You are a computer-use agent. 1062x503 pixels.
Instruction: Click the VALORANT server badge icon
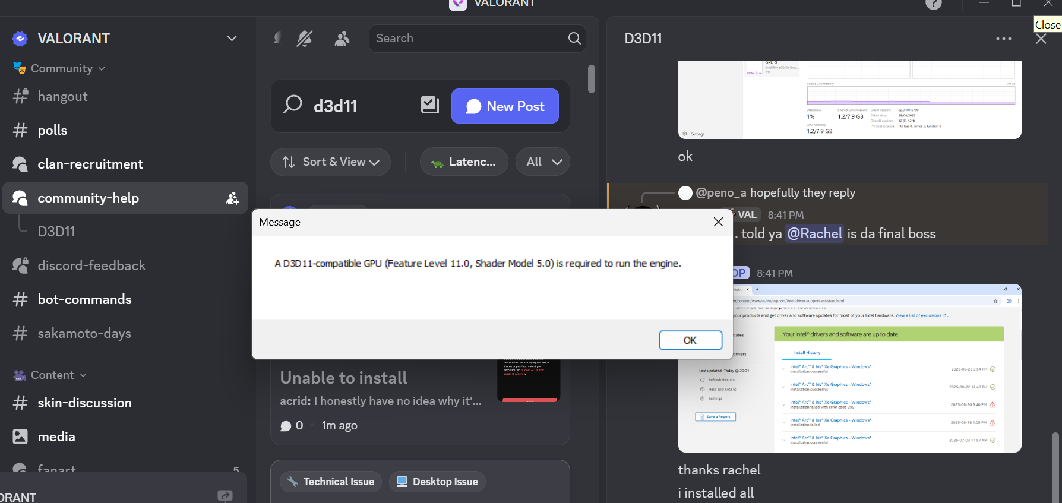[20, 39]
